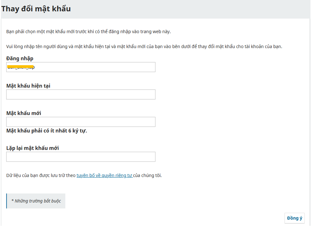Select the "Lặp lại mật khẩu mới" input box
The height and width of the screenshot is (227, 312).
[81, 157]
